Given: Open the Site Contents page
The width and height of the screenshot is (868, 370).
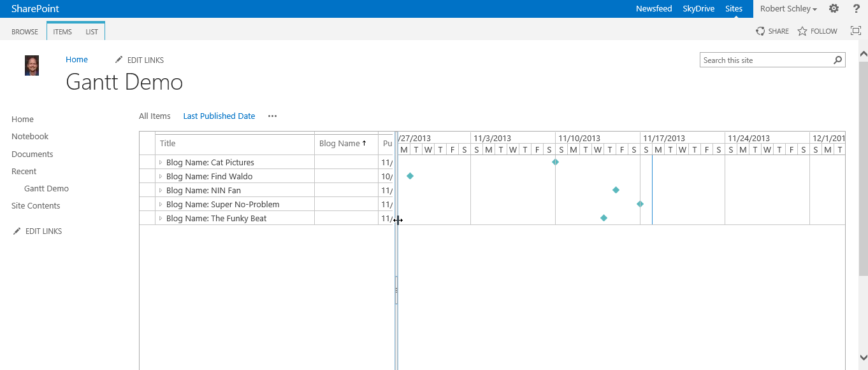Looking at the screenshot, I should (x=35, y=205).
